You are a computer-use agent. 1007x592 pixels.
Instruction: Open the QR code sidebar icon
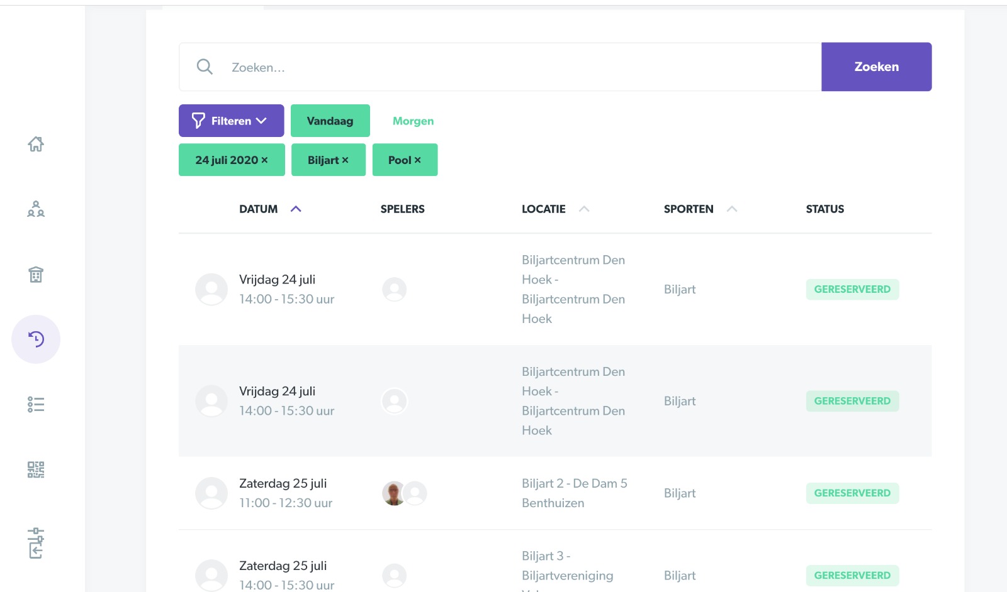pos(36,469)
